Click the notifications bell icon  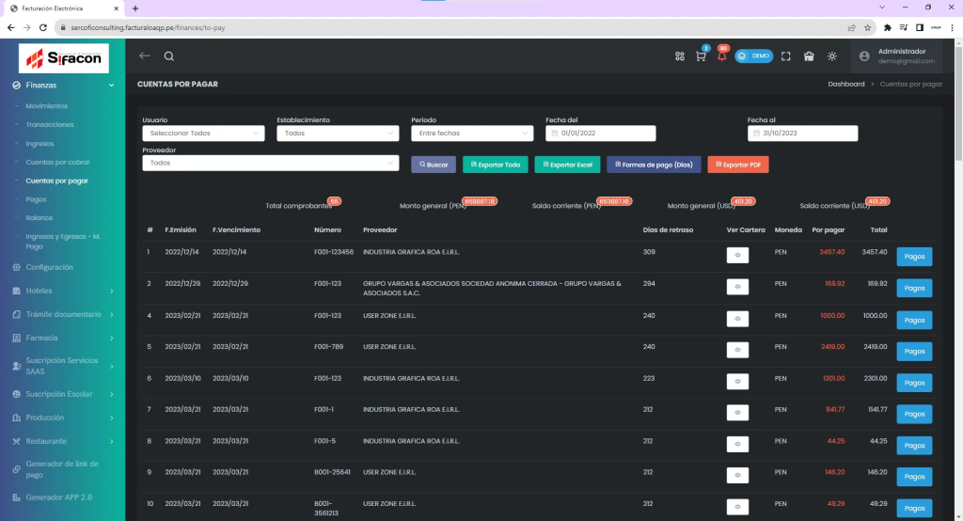tap(721, 56)
